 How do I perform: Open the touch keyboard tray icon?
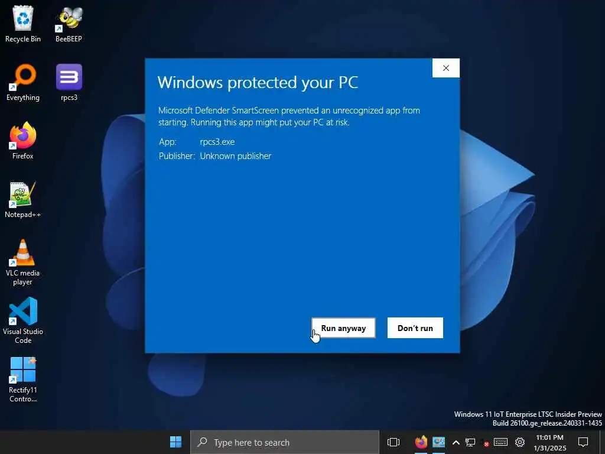(500, 442)
